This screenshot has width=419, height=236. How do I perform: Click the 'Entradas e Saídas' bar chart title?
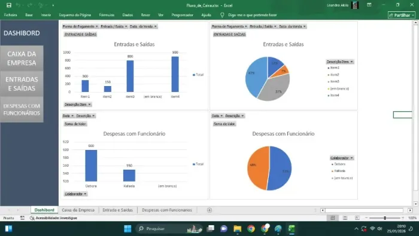(134, 44)
